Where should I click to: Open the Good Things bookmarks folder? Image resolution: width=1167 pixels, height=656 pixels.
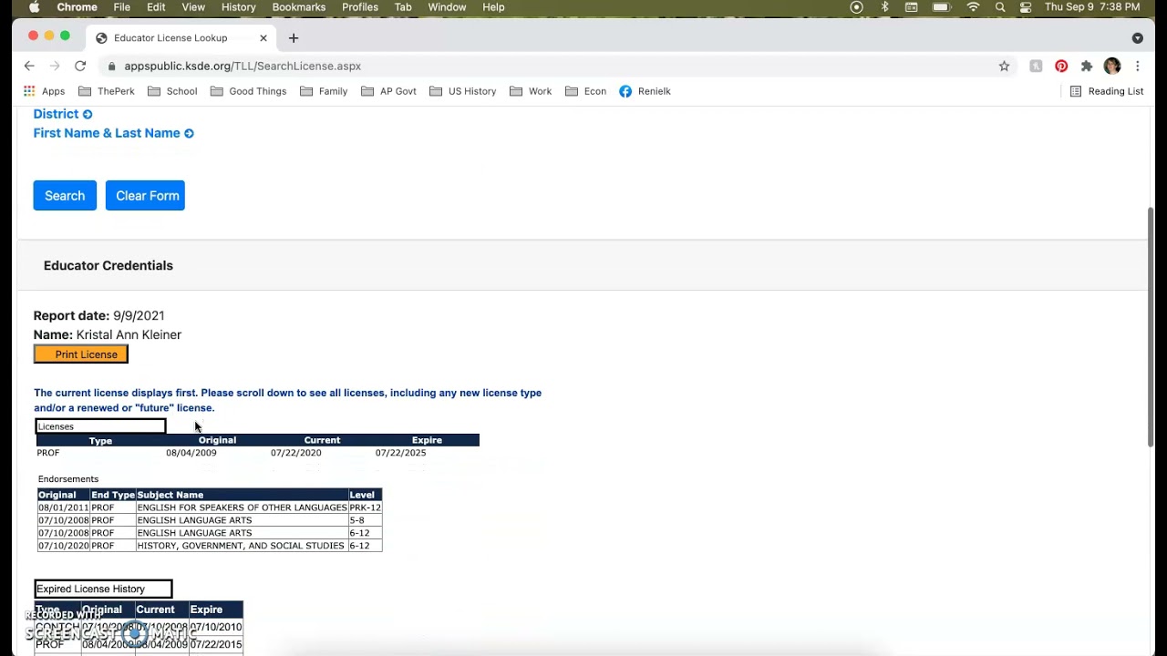(248, 91)
